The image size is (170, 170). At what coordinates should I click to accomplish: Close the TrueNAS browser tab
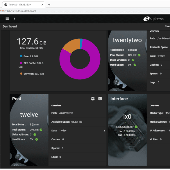pyautogui.click(x=42, y=5)
